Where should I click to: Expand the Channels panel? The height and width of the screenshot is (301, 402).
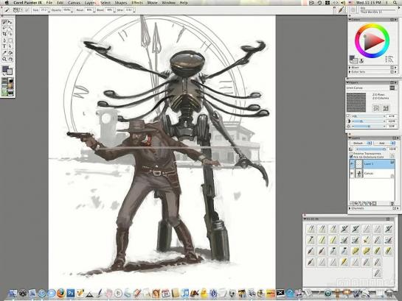pos(350,208)
